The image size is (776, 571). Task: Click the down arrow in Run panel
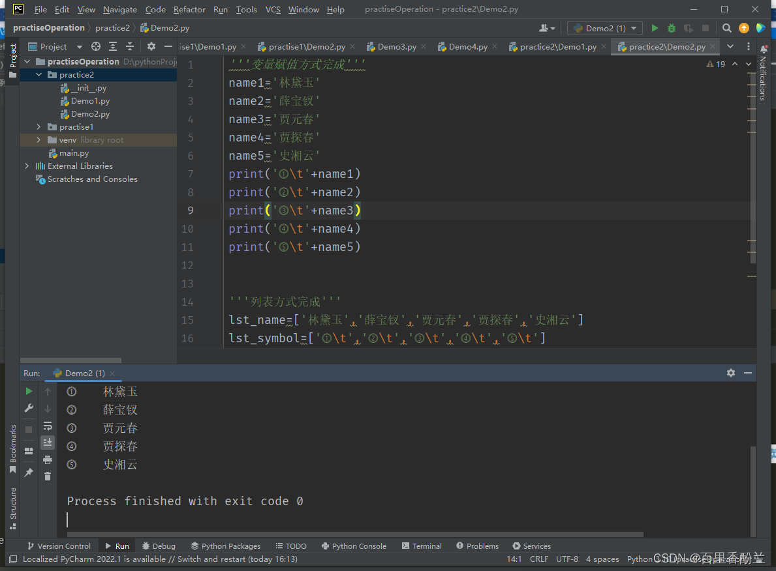[48, 408]
